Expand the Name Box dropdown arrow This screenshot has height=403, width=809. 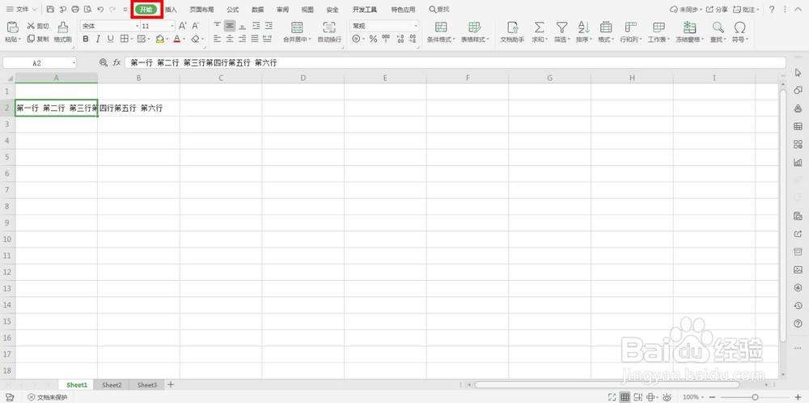[x=74, y=63]
